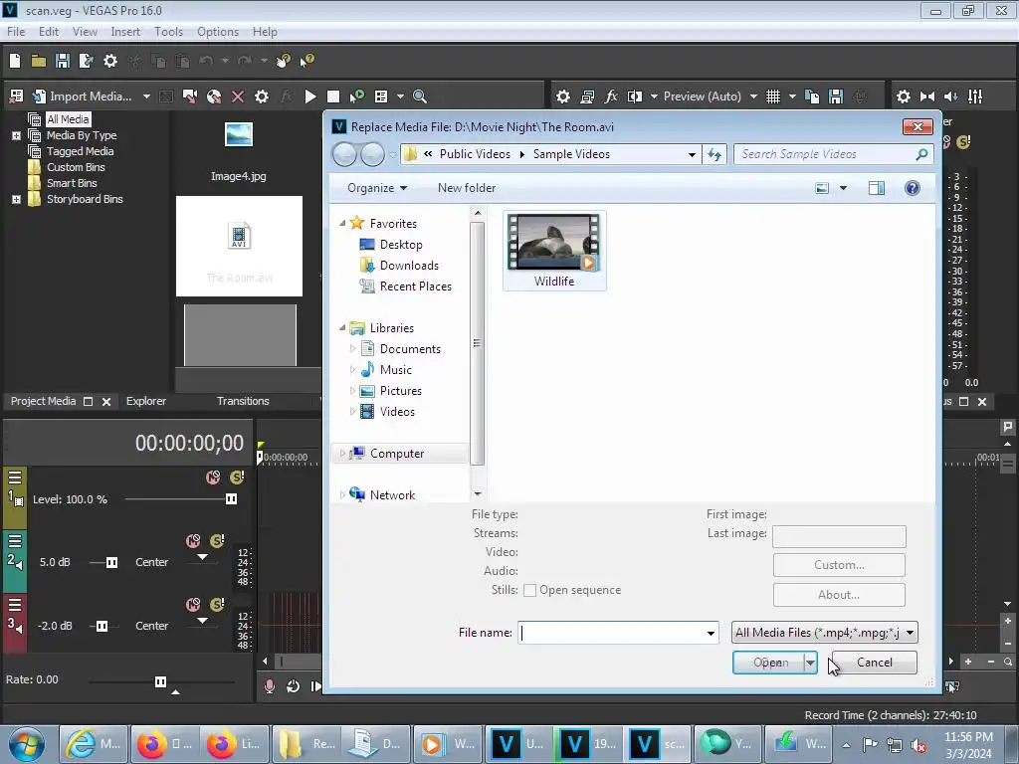
Task: Click the Refresh location icon in dialog
Action: [714, 154]
